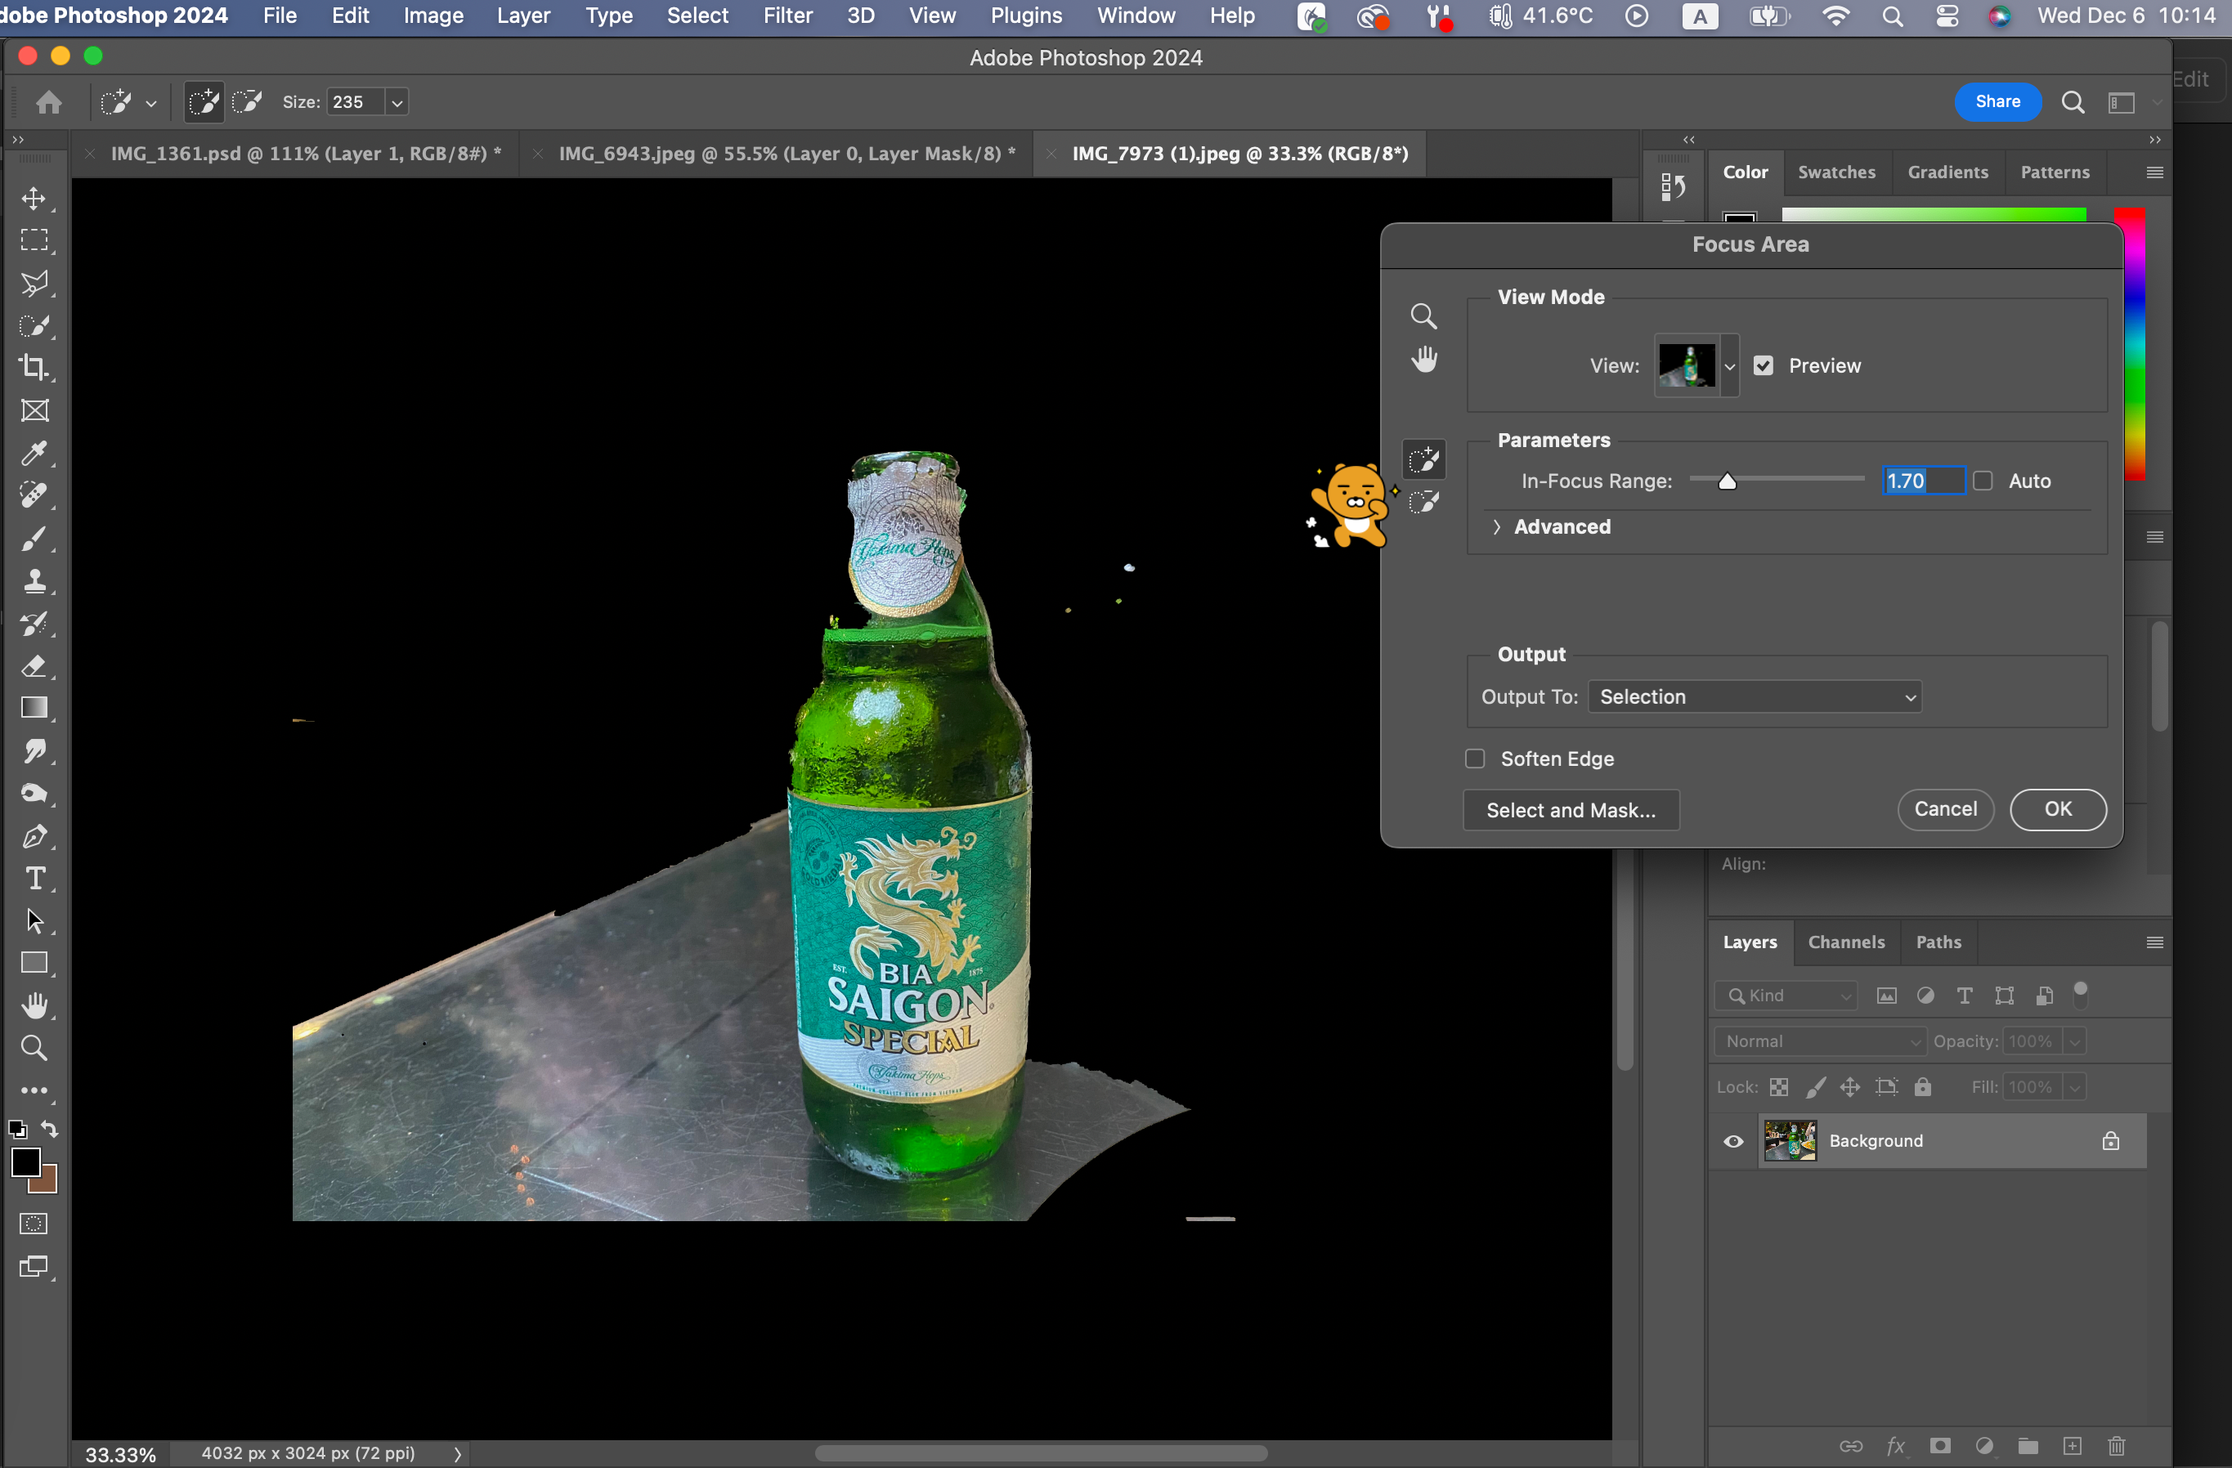Hide the Background layer visibility
The image size is (2232, 1468).
1733,1141
